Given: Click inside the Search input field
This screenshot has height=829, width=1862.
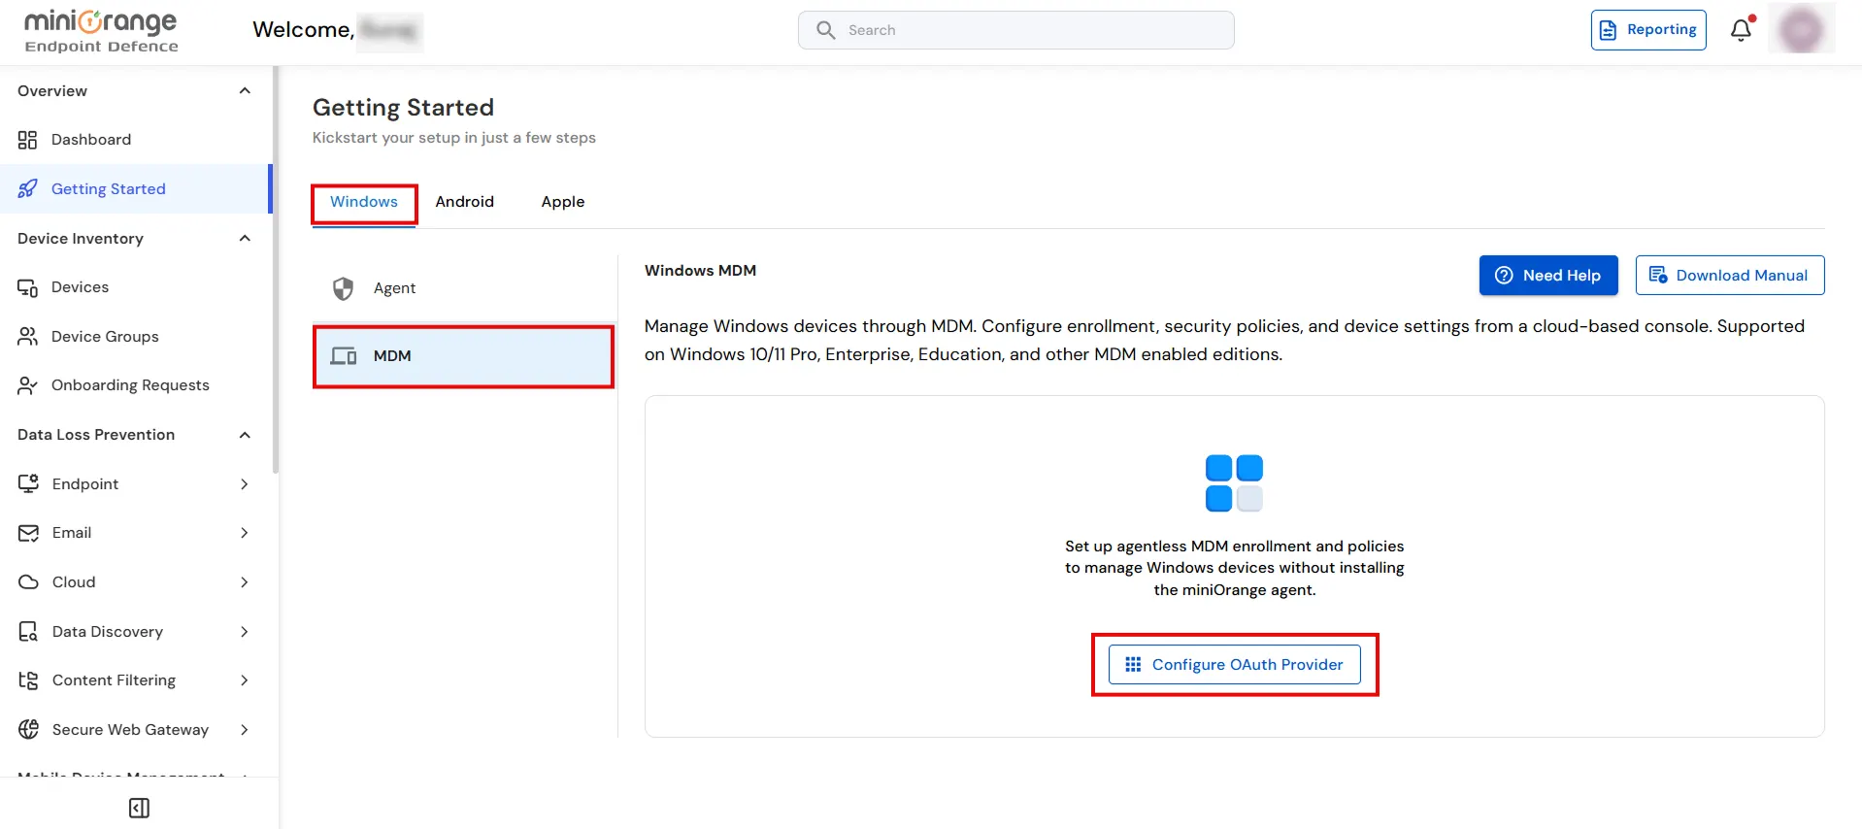Looking at the screenshot, I should pyautogui.click(x=1016, y=30).
